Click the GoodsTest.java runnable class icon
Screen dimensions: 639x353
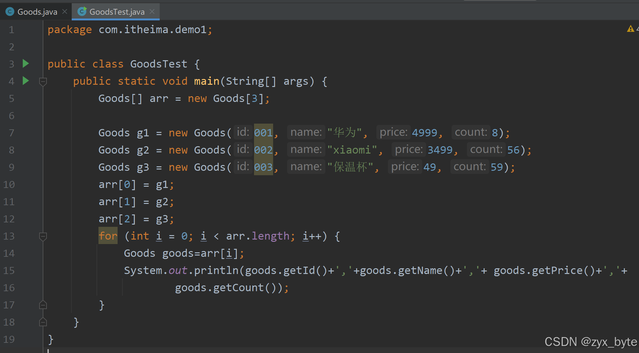[82, 12]
